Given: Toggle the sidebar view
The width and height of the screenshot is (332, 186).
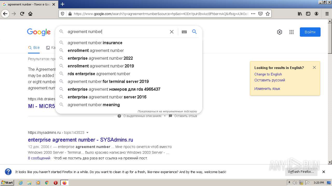Looking at the screenshot, I should (308, 14).
